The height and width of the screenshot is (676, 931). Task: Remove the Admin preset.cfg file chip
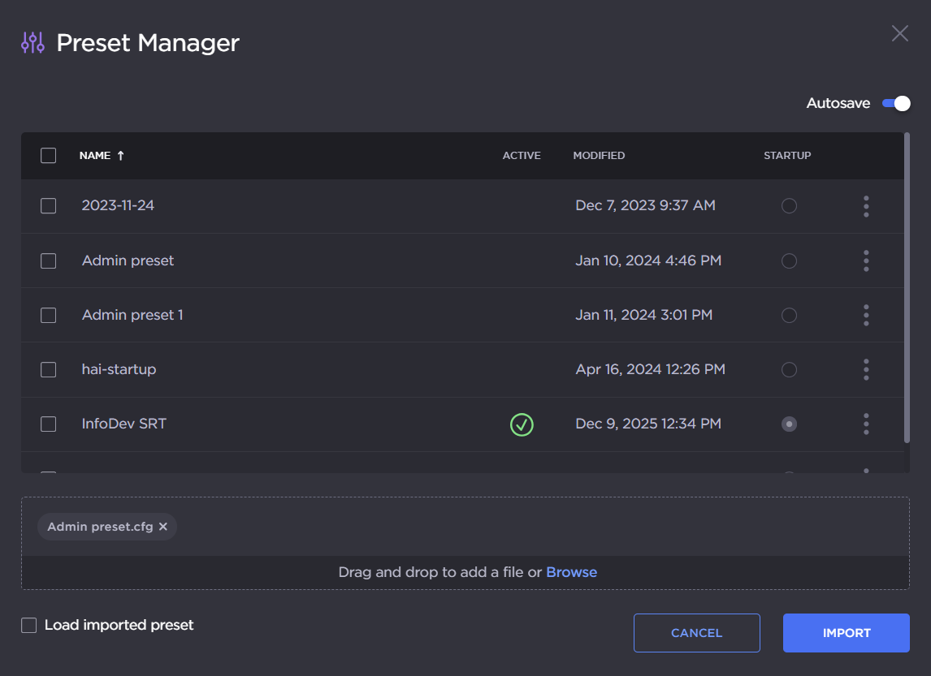click(x=163, y=527)
